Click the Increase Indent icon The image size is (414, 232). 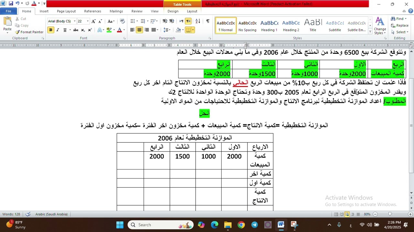172,21
